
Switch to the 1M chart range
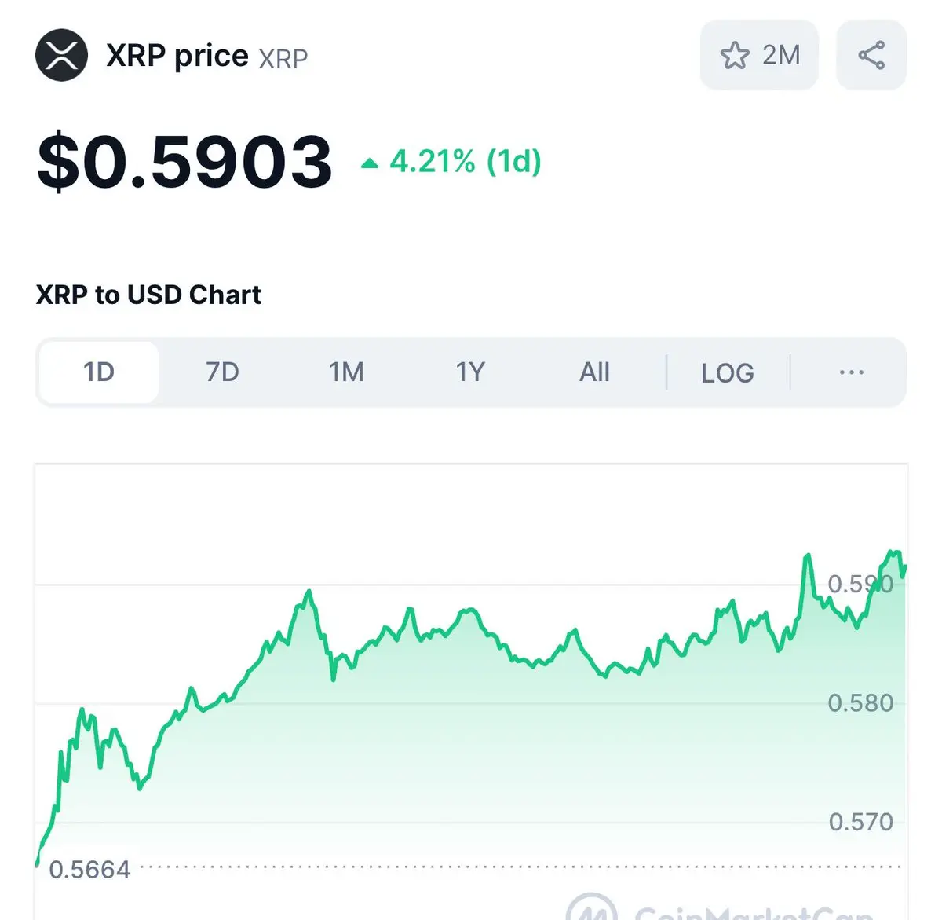[346, 372]
